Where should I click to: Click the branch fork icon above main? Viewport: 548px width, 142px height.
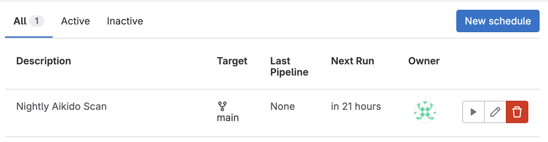[222, 106]
